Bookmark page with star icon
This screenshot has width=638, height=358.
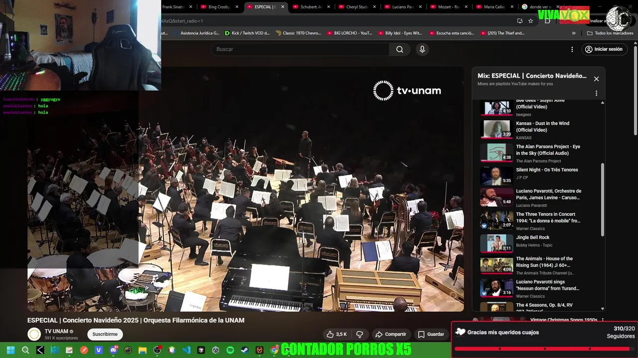point(531,21)
